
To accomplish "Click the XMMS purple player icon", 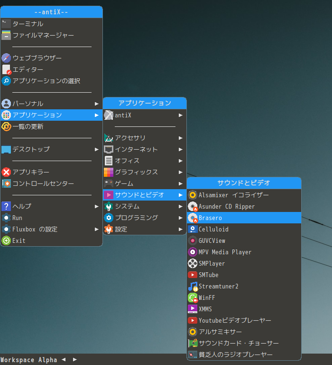I will click(193, 309).
